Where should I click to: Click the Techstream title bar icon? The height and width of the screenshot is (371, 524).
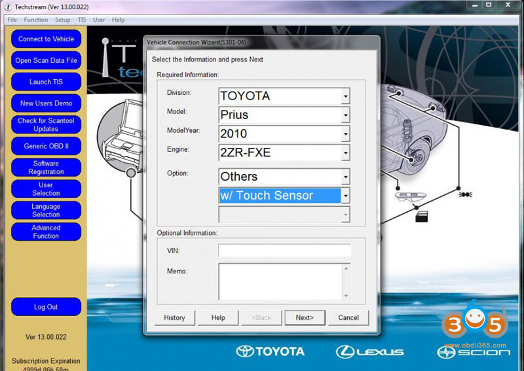pos(8,7)
